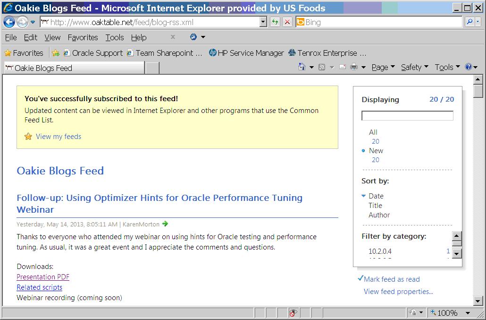Open the Safety command bar menu
Viewport: 486px width, 320px height.
[x=414, y=67]
